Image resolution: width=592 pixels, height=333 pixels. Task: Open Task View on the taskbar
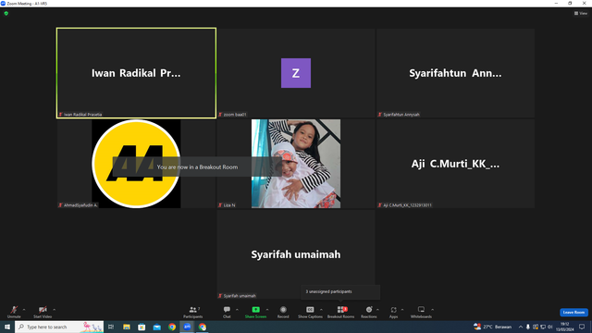(x=111, y=327)
